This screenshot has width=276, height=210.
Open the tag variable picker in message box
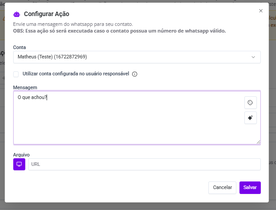[250, 103]
